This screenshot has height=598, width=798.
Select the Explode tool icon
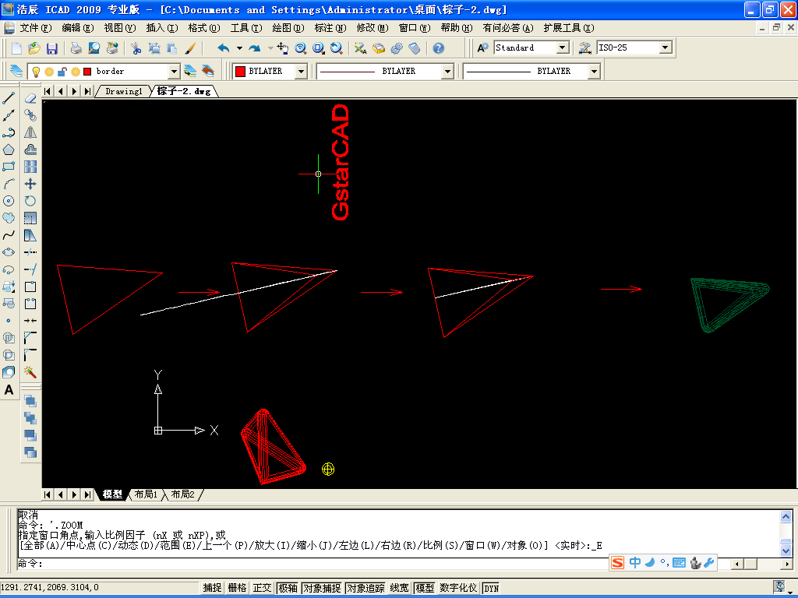[x=30, y=373]
